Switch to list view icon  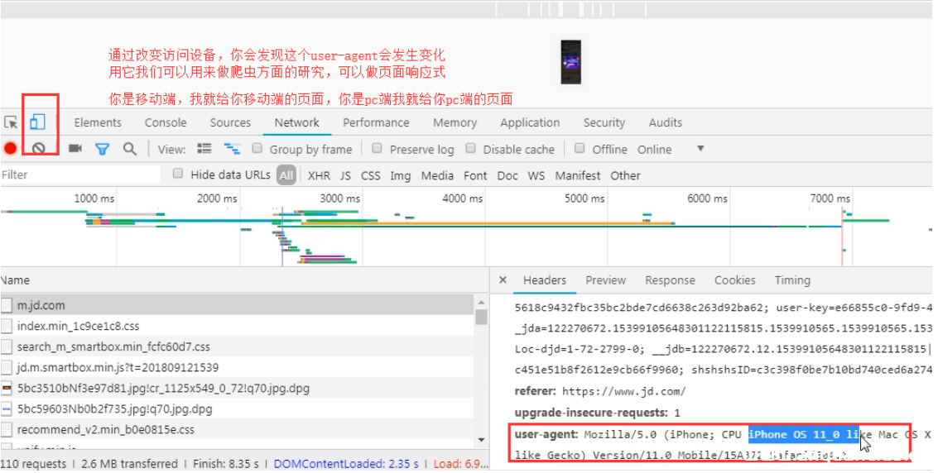click(204, 149)
